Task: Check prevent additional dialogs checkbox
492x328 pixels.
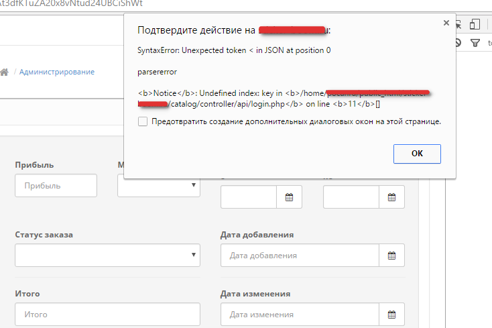Action: pos(143,121)
